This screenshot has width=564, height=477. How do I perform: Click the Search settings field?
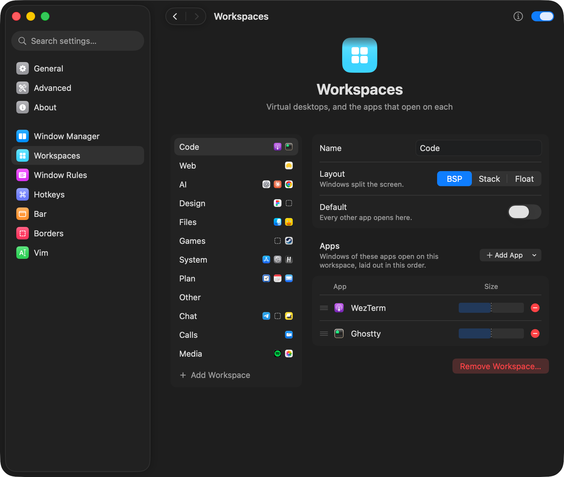78,41
